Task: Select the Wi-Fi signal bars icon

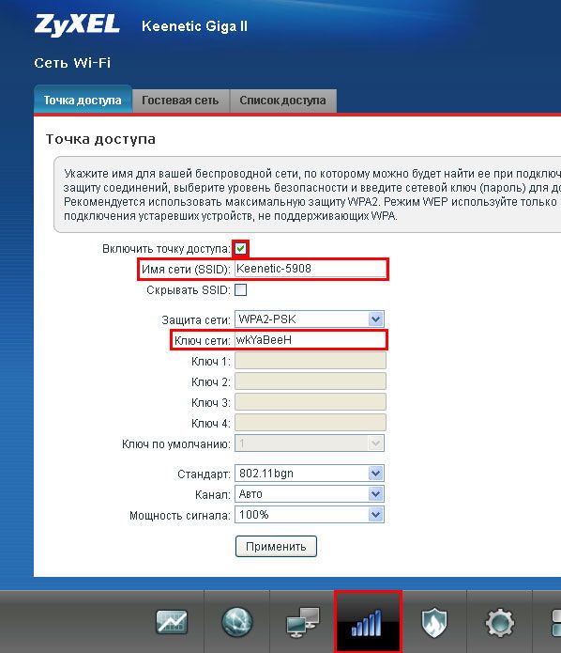Action: pos(367,622)
